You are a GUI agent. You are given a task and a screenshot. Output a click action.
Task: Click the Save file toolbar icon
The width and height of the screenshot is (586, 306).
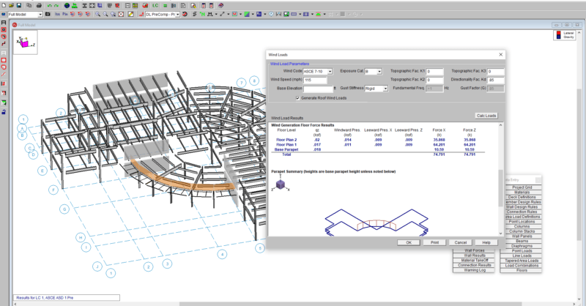[x=20, y=4]
